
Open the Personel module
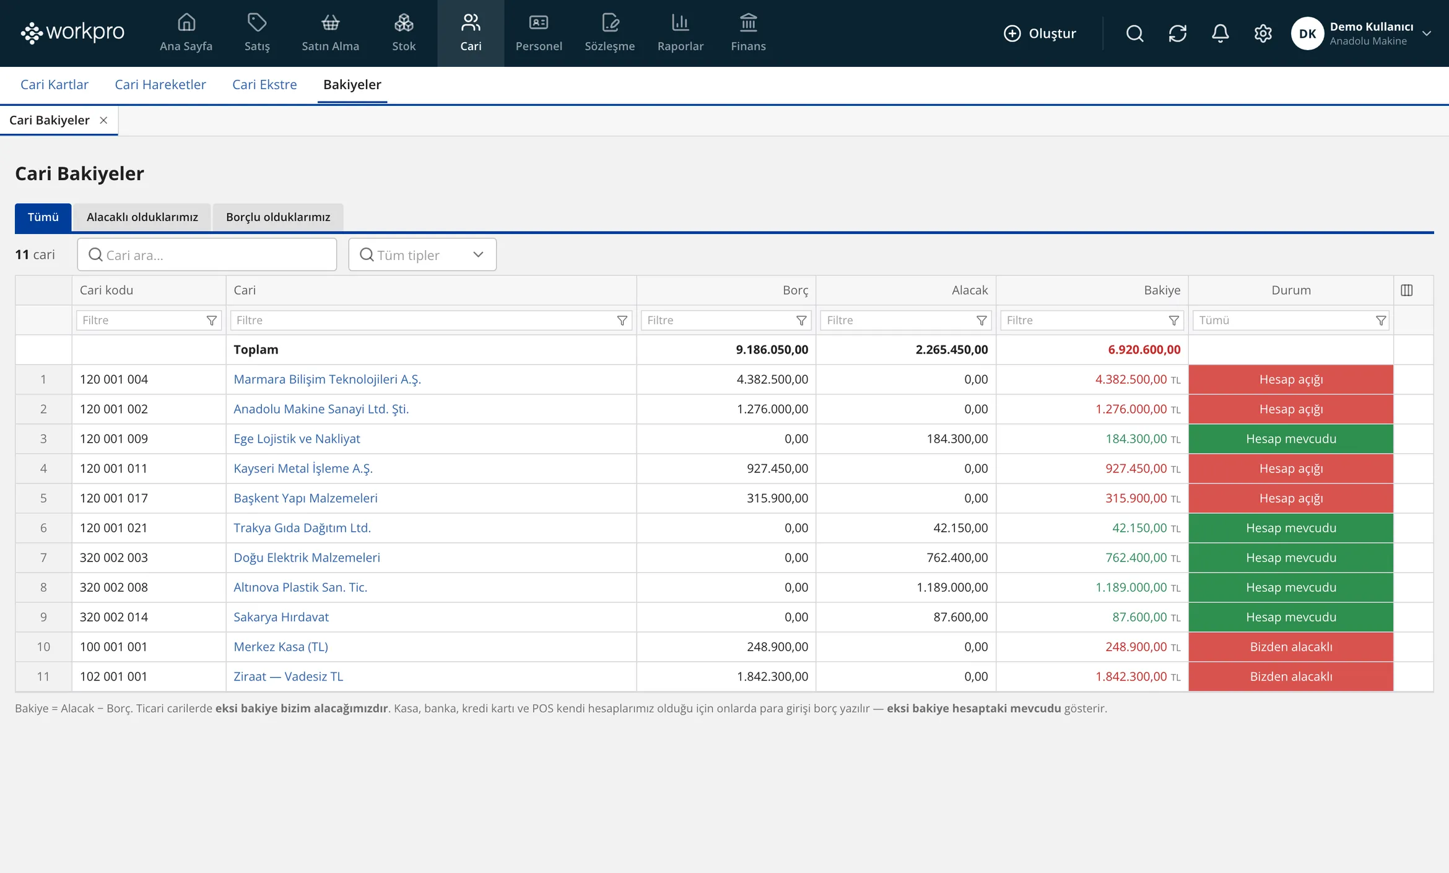tap(539, 33)
